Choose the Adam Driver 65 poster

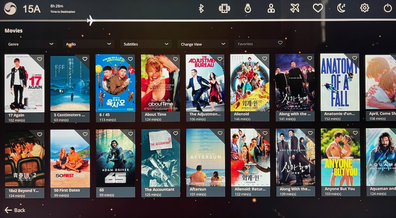pos(115,158)
